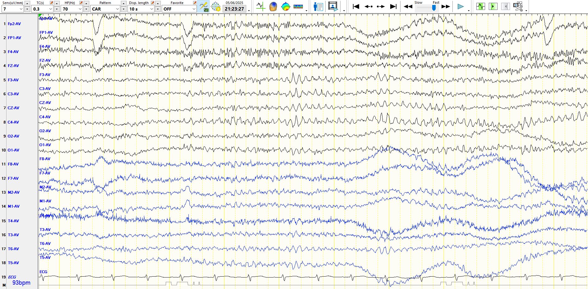This screenshot has width=588, height=289.
Task: Jump to the end of recording
Action: click(393, 7)
